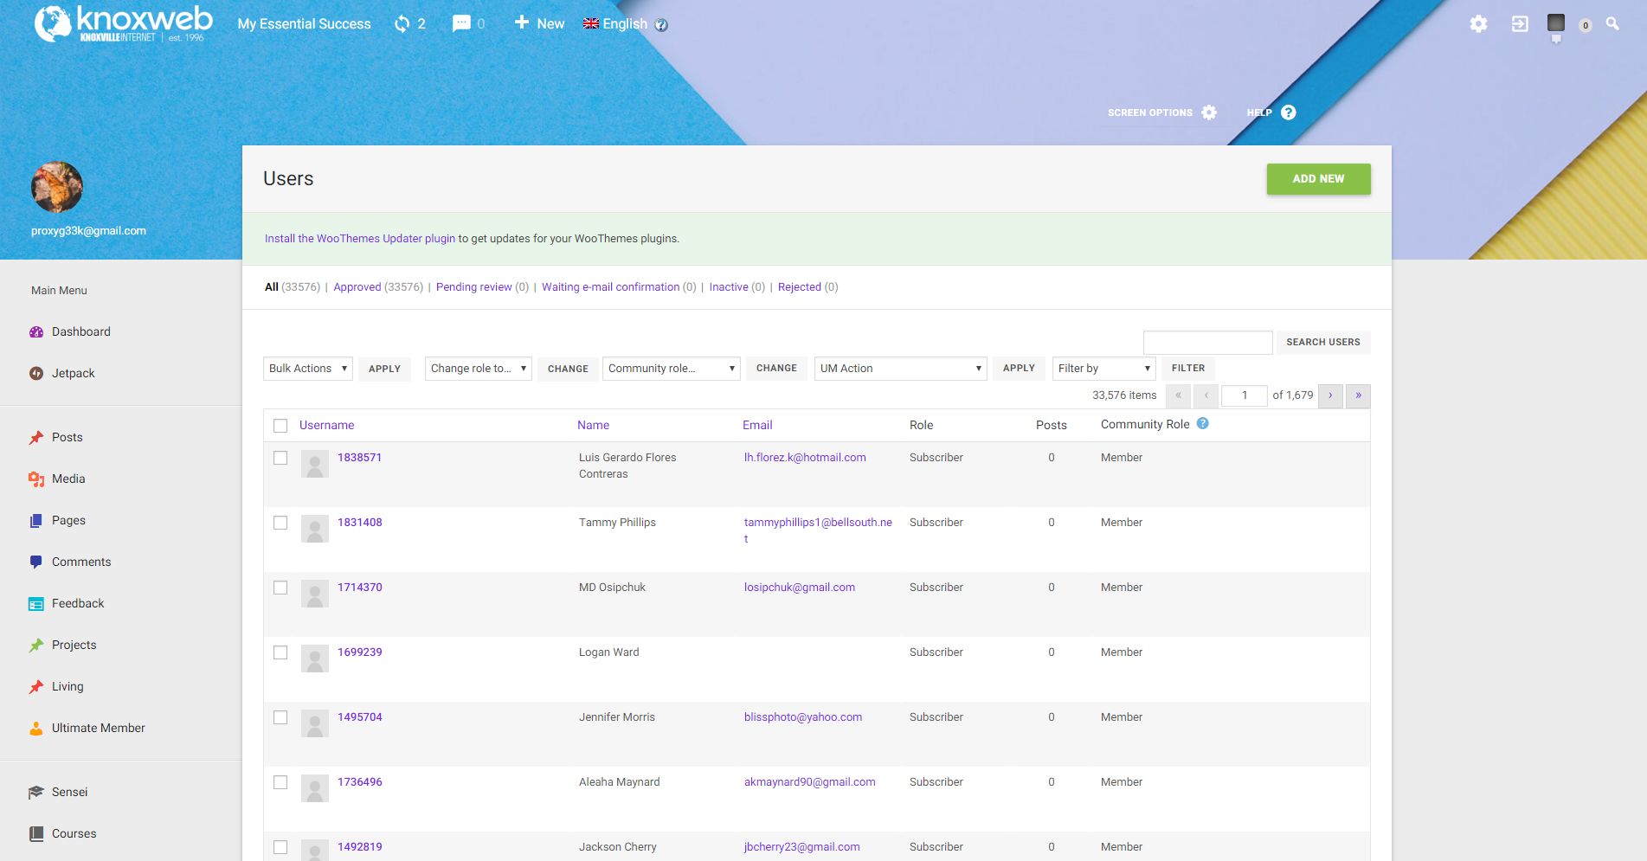This screenshot has height=861, width=1647.
Task: Toggle the select-all users checkbox in header
Action: pos(280,426)
